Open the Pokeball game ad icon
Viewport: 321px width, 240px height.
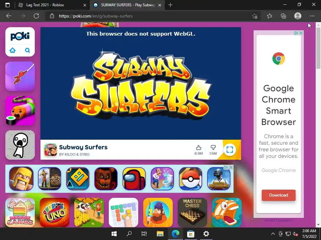pyautogui.click(x=191, y=178)
